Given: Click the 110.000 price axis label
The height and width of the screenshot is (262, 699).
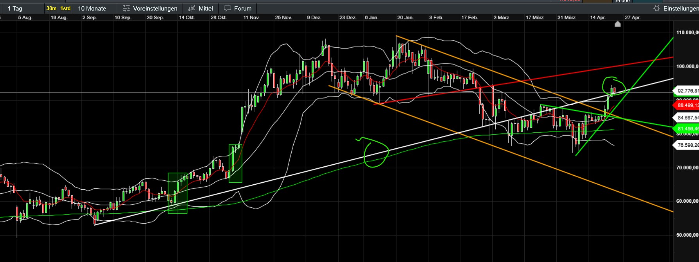Looking at the screenshot, I should (687, 32).
